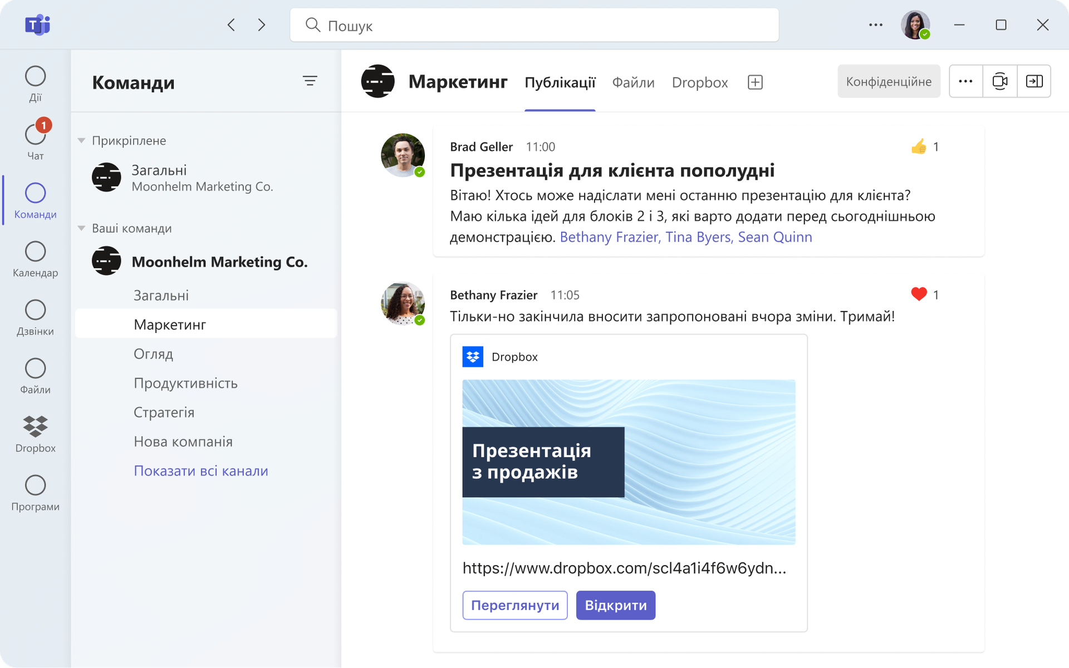Image resolution: width=1069 pixels, height=668 pixels.
Task: Click the back navigation arrow
Action: coord(231,24)
